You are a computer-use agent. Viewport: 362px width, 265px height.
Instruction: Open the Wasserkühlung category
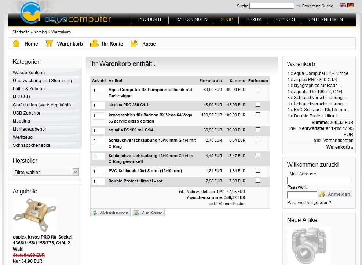(x=45, y=73)
